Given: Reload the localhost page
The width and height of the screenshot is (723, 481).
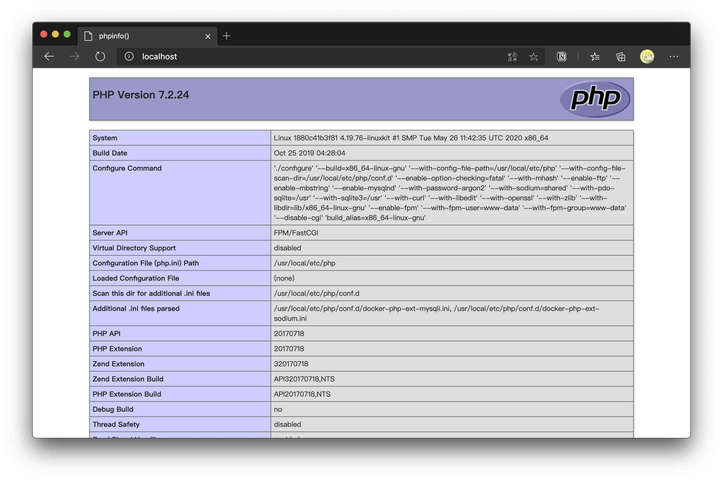Looking at the screenshot, I should click(x=100, y=56).
